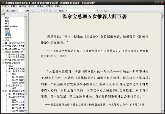Select the 书名 bookmark
165x114 pixels.
7,24
